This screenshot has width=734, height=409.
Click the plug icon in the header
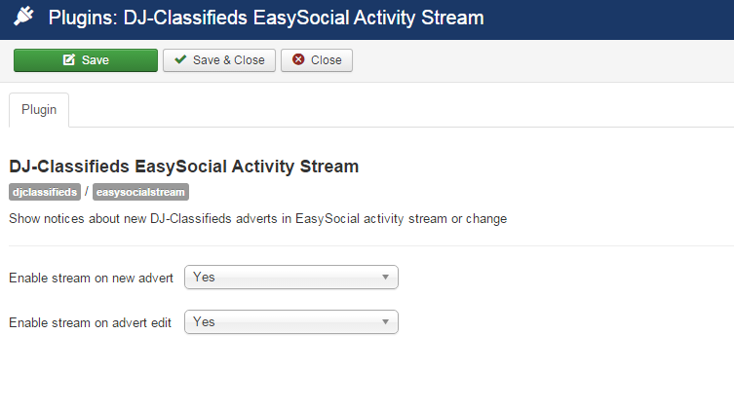(x=22, y=19)
